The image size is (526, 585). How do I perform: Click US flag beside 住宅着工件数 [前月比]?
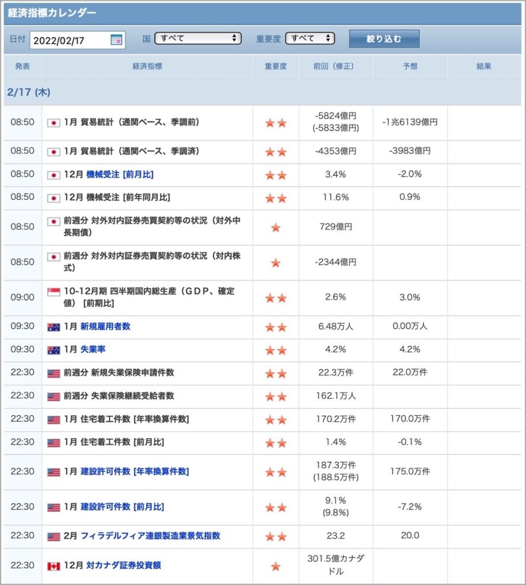54,443
